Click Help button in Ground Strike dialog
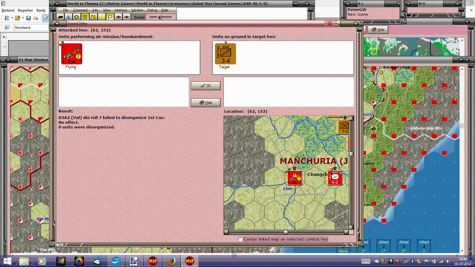 click(206, 103)
